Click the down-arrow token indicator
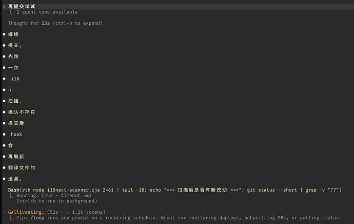Image resolution: width=354 pixels, height=224 pixels. click(68, 212)
